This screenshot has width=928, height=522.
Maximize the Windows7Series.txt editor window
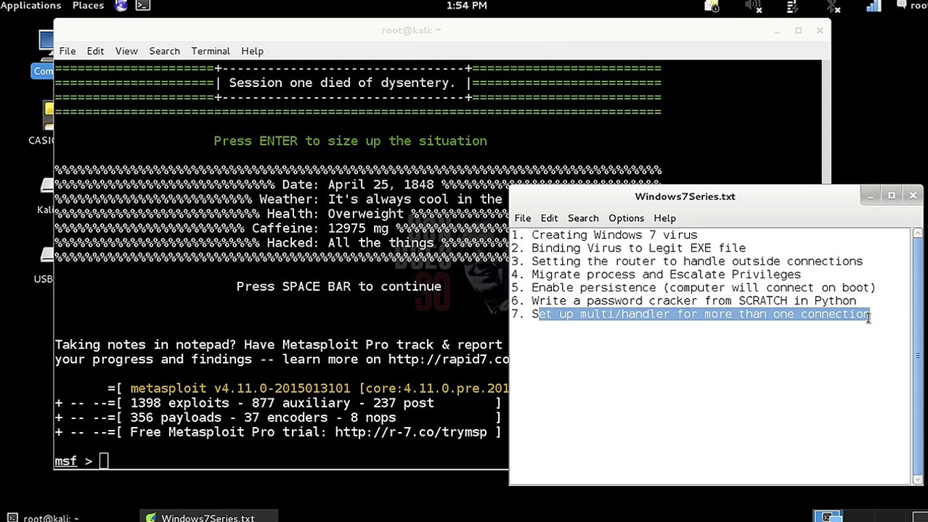pyautogui.click(x=892, y=196)
